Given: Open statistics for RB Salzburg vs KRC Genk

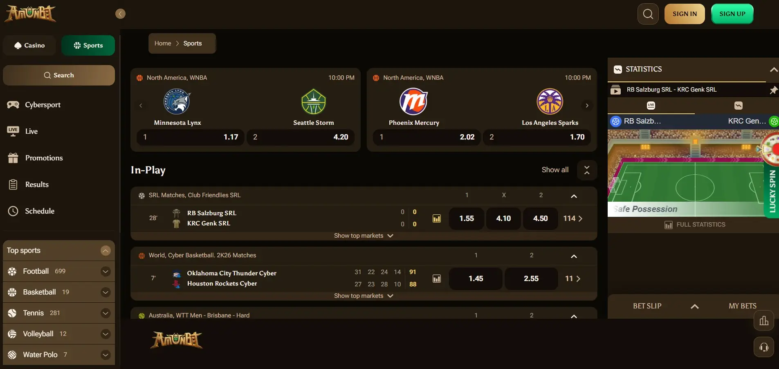Looking at the screenshot, I should [x=437, y=218].
